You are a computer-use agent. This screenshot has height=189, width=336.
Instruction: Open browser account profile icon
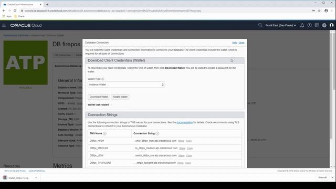pos(326,10)
